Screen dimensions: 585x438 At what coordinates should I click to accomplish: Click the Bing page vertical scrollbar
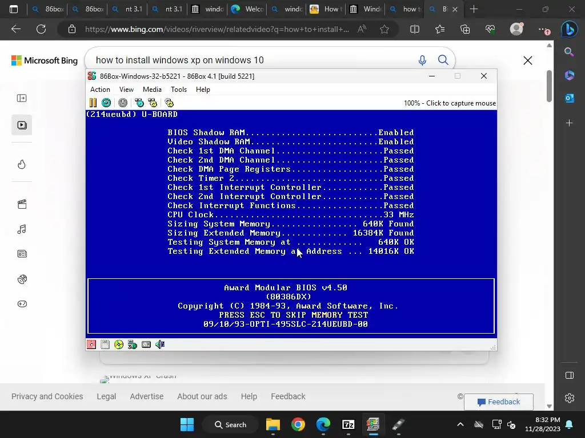[x=549, y=86]
